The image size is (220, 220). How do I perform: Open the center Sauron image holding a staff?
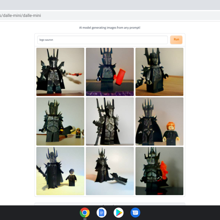tap(110, 121)
